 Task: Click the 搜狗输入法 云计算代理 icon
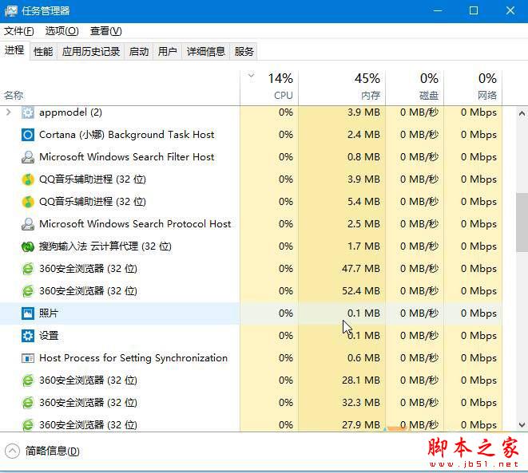(x=28, y=246)
